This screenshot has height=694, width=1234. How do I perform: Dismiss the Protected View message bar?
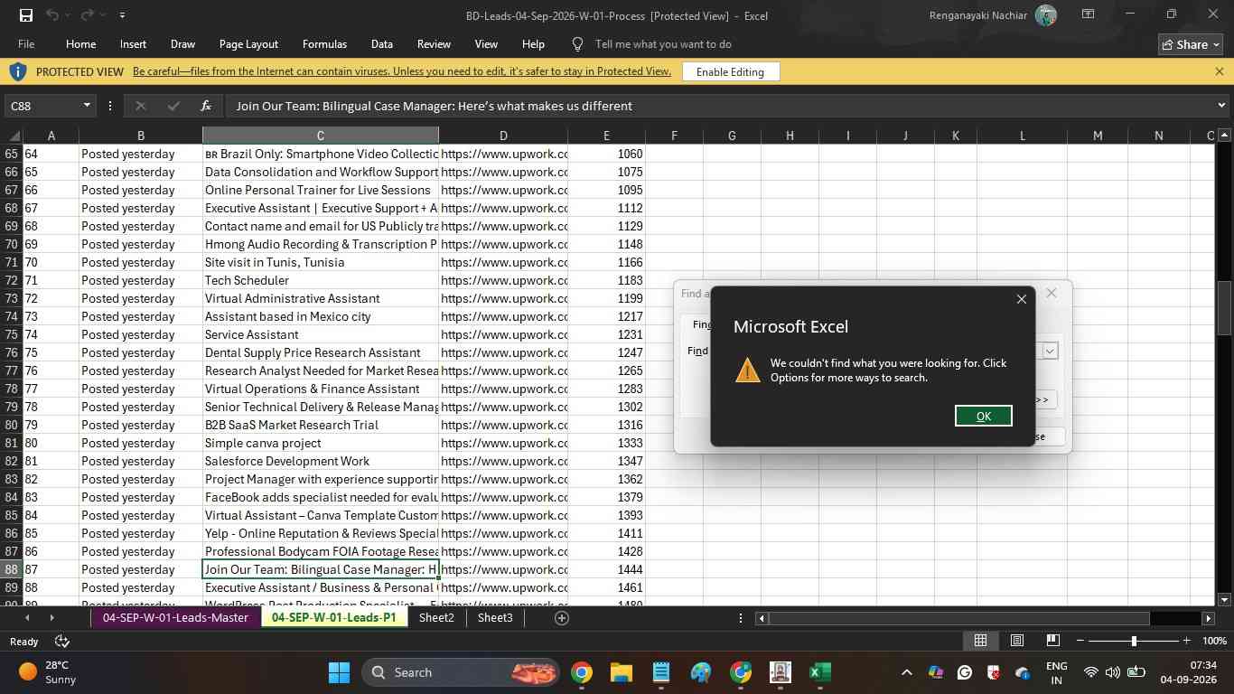coord(1219,71)
